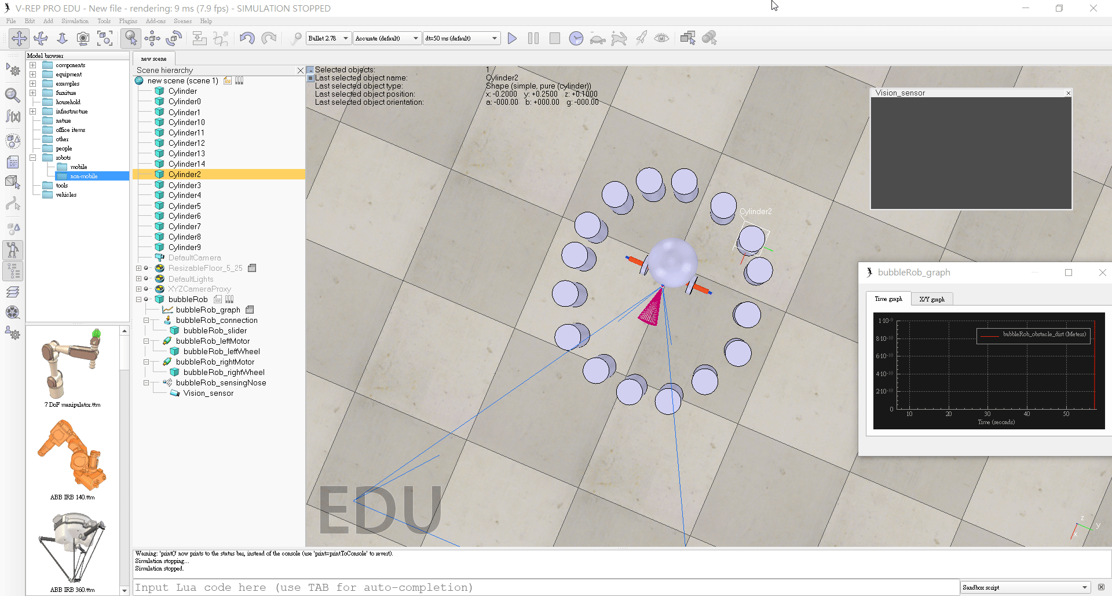The width and height of the screenshot is (1112, 596).
Task: Open script icon next to bubbleRob
Action: coord(218,300)
